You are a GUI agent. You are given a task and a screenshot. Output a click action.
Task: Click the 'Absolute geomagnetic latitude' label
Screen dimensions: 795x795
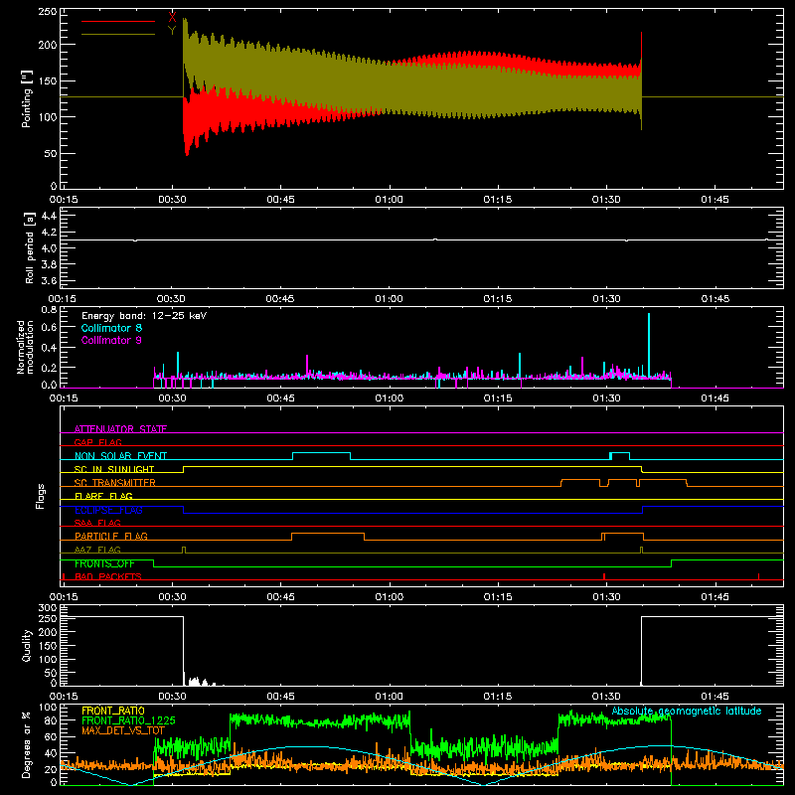pos(687,711)
